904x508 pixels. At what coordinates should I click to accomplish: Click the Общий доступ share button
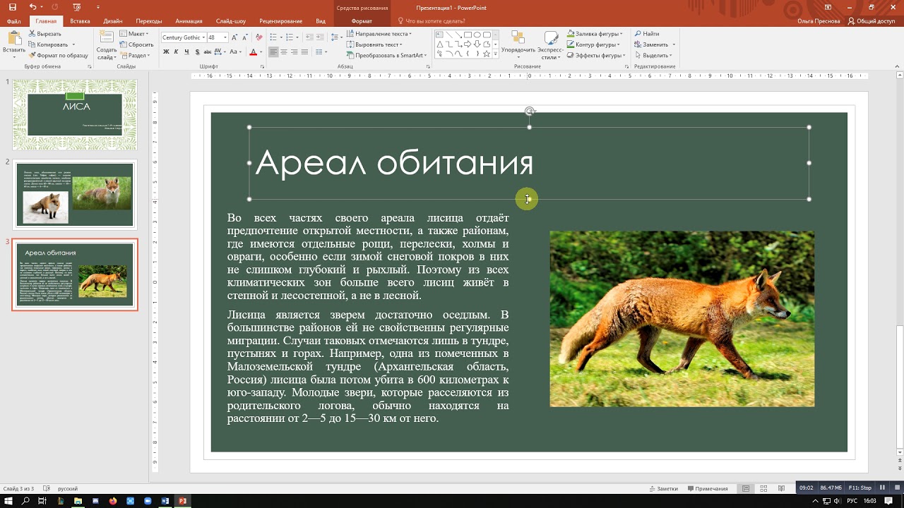(872, 21)
